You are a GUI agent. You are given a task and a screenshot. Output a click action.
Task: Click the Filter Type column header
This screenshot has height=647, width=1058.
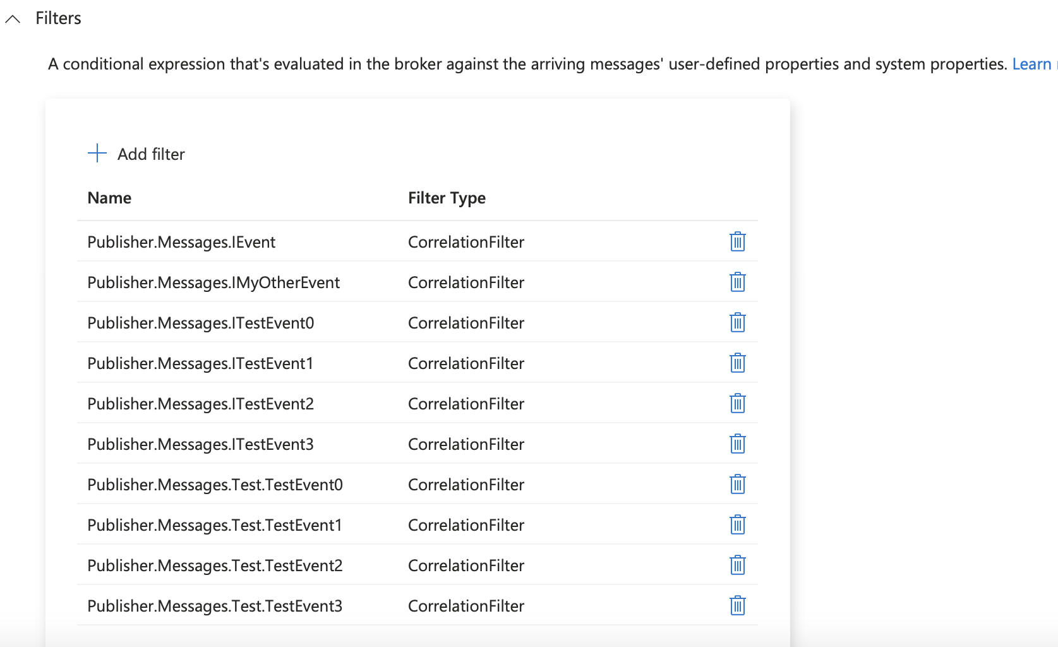point(447,198)
